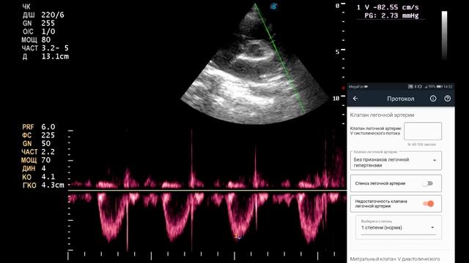
Task: Click the PG: 2.73 mmHg readout
Action: click(x=391, y=15)
